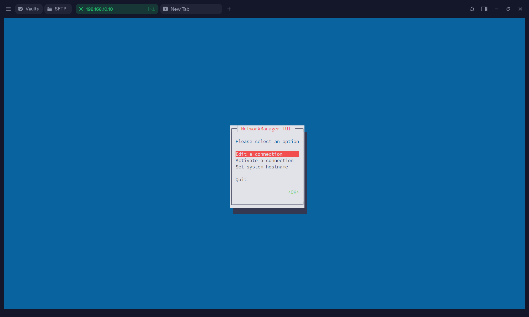Viewport: 529px width, 317px height.
Task: Select Activate a connection option
Action: click(264, 160)
